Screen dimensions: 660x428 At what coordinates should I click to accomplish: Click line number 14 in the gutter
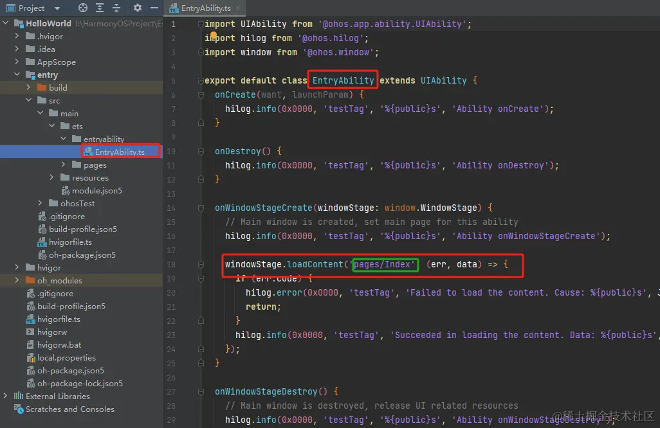coord(171,208)
